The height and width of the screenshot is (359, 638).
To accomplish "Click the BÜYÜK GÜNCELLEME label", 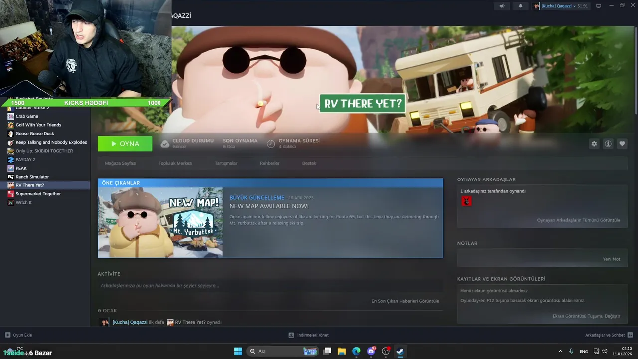I will pos(257,198).
